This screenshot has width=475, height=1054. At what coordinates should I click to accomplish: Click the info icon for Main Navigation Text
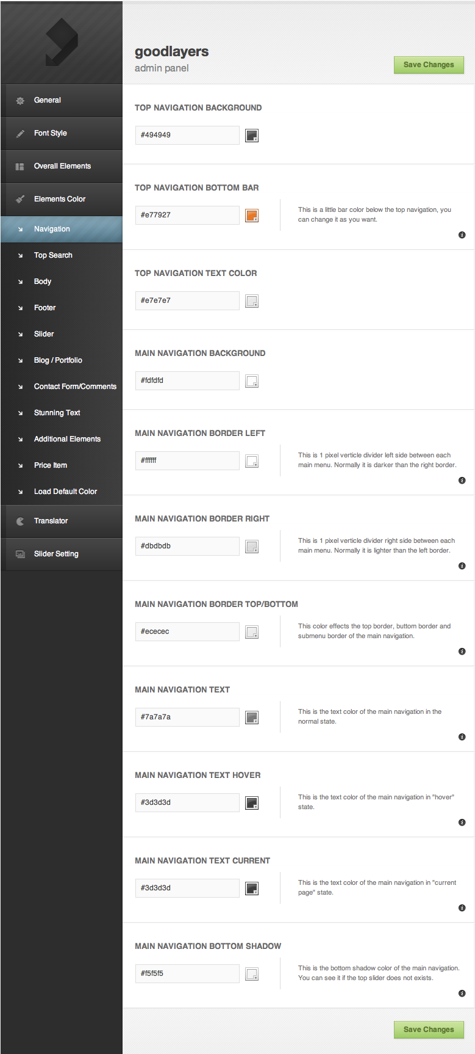(x=462, y=737)
